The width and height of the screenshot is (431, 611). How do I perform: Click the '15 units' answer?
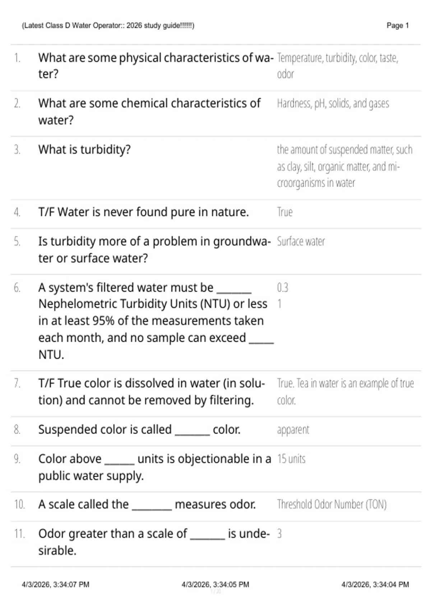coord(291,459)
